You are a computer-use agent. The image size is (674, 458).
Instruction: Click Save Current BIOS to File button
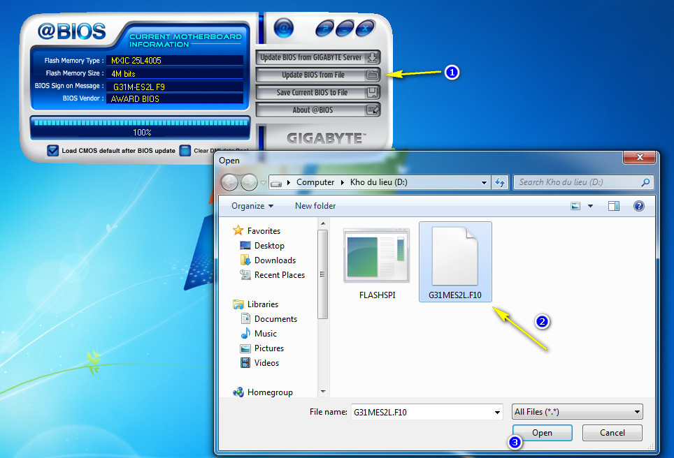317,92
